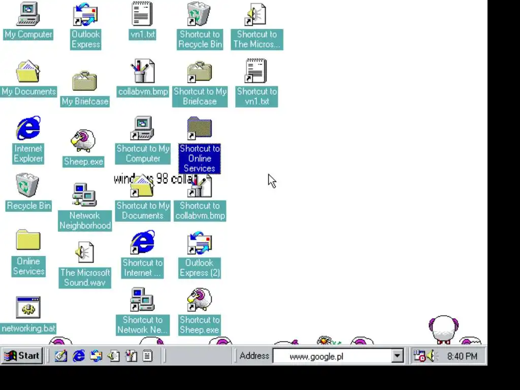520x390 pixels.
Task: Click the sheep walking on the taskbar
Action: tap(443, 329)
